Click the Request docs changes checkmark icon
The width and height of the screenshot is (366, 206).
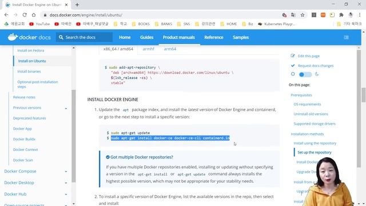click(x=293, y=65)
